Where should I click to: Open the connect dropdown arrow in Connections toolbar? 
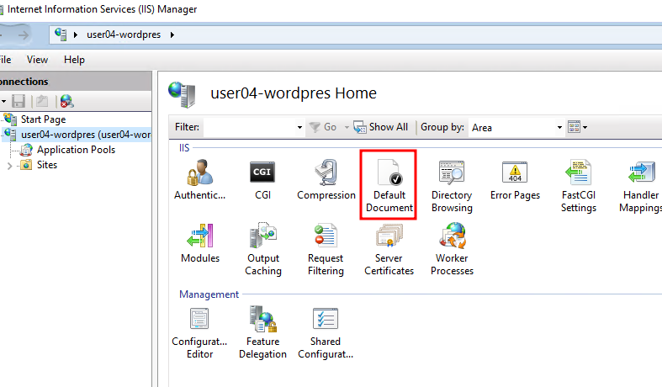[x=3, y=101]
